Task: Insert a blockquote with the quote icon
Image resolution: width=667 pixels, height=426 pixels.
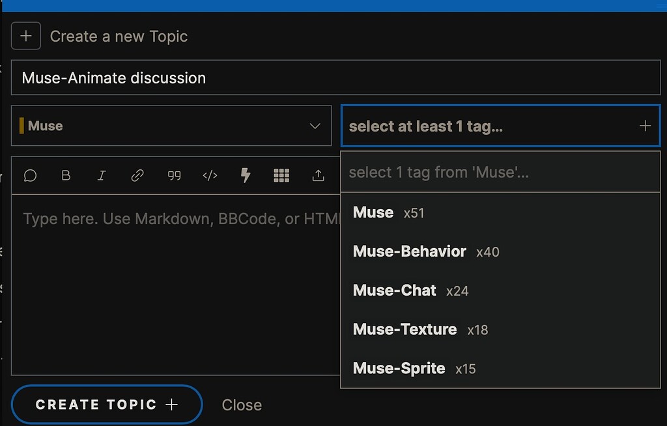Action: pyautogui.click(x=174, y=175)
